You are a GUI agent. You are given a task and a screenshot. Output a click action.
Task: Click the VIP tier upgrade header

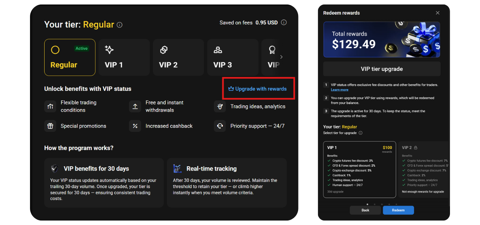(x=382, y=69)
